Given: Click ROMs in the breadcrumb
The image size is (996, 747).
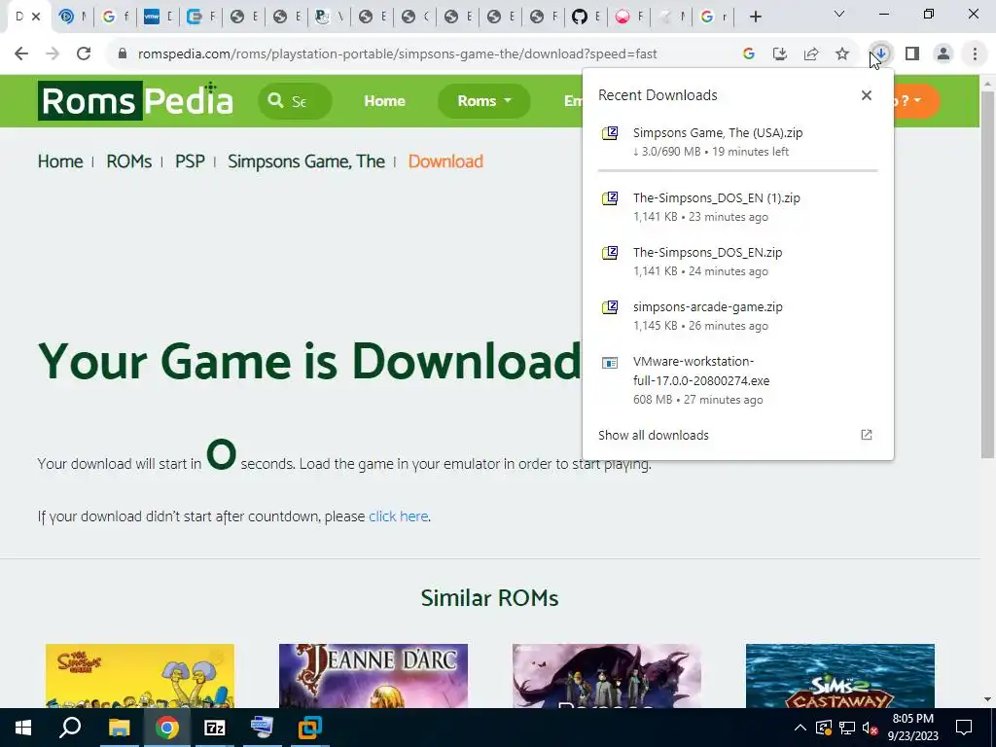Looking at the screenshot, I should pos(129,161).
